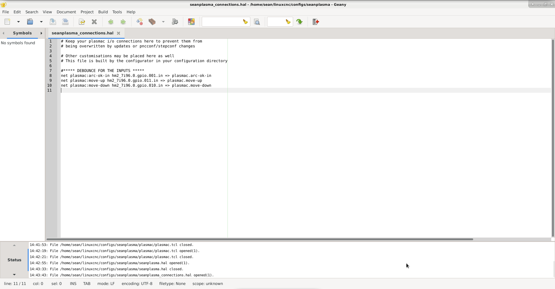Click the plasmac:arc-ok-in net line

136,75
